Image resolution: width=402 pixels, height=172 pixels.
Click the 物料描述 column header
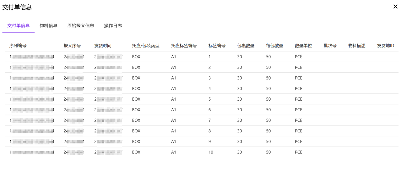coord(357,46)
